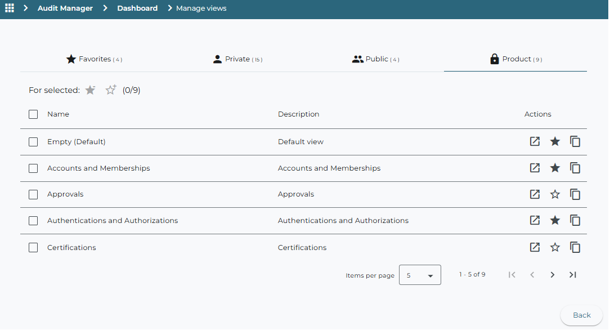Jump to last page of views
Screen dimensions: 610x330
(x=573, y=275)
